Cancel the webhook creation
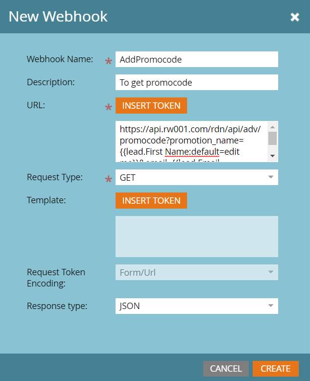Screen dimensions: 310x381 [226, 369]
